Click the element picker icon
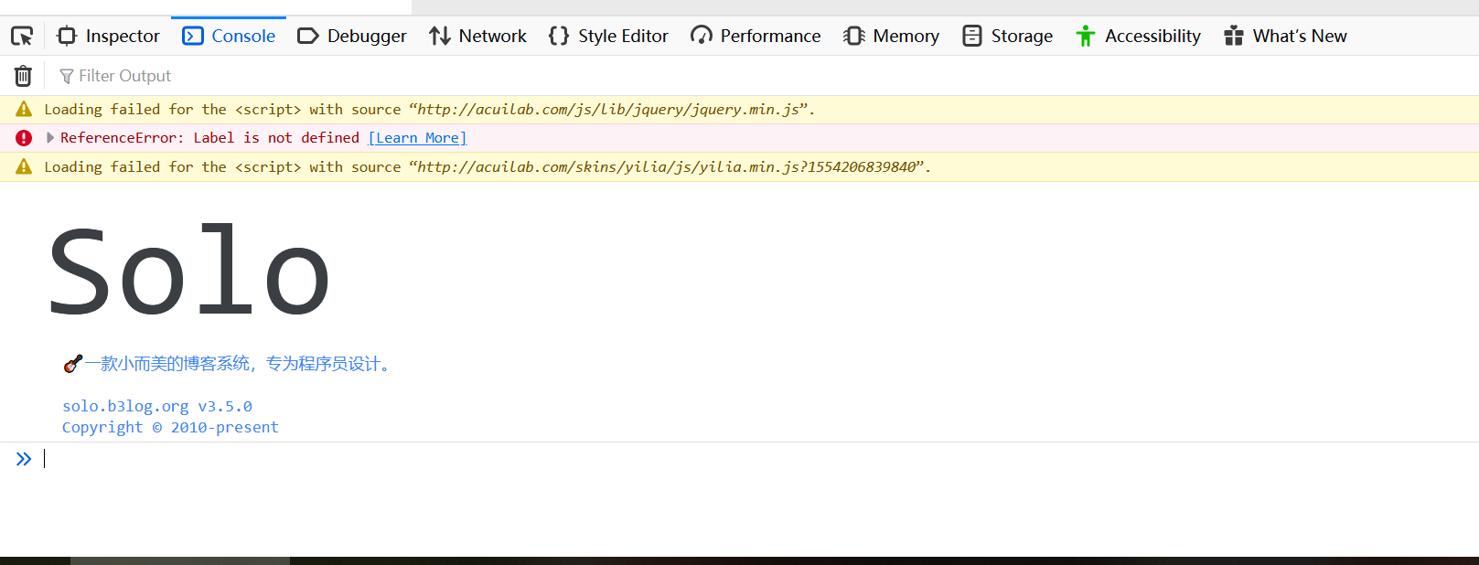Screen dimensions: 1479x565 (22, 37)
